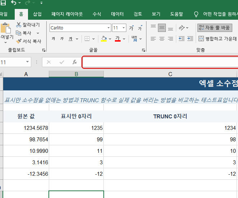Viewport: 238px width, 198px height.
Task: Select column A header
Action: (26, 74)
